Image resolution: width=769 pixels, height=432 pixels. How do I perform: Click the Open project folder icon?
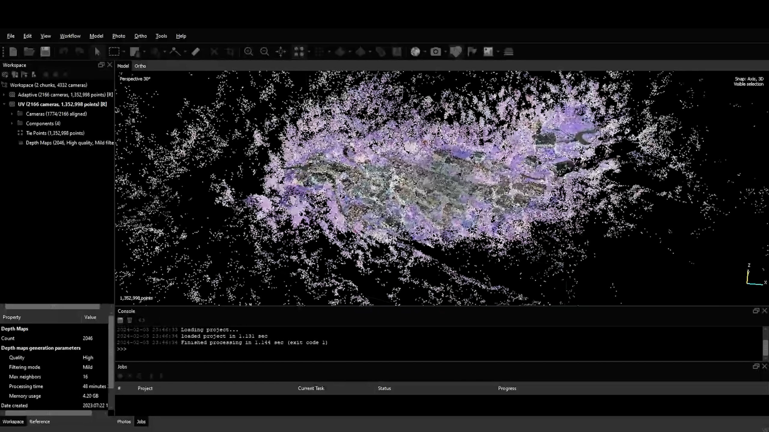pos(29,52)
